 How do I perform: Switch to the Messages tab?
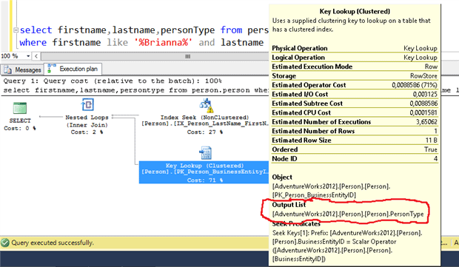(x=22, y=70)
